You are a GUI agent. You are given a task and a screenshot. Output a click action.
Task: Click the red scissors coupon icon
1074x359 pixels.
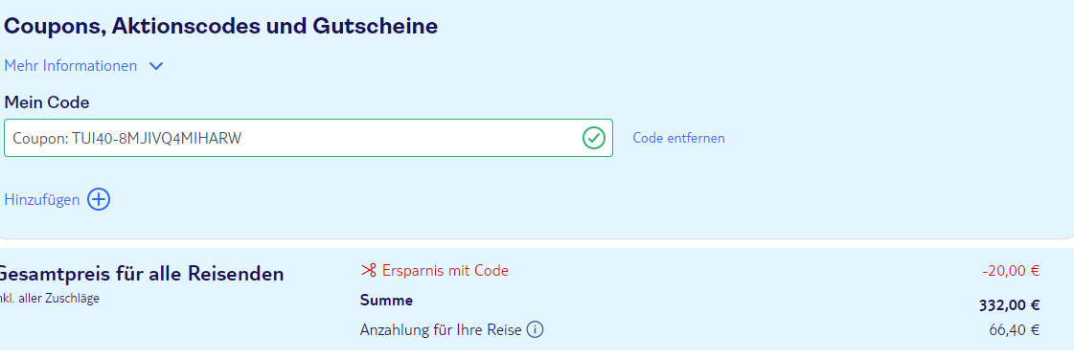369,271
